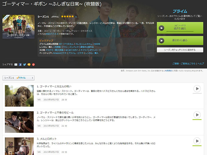The image size is (207, 155).
Task: Click the 22 分 duration of episode 3
Action: [64, 152]
